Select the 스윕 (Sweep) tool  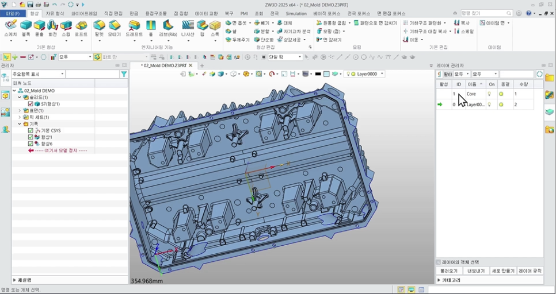tap(66, 25)
